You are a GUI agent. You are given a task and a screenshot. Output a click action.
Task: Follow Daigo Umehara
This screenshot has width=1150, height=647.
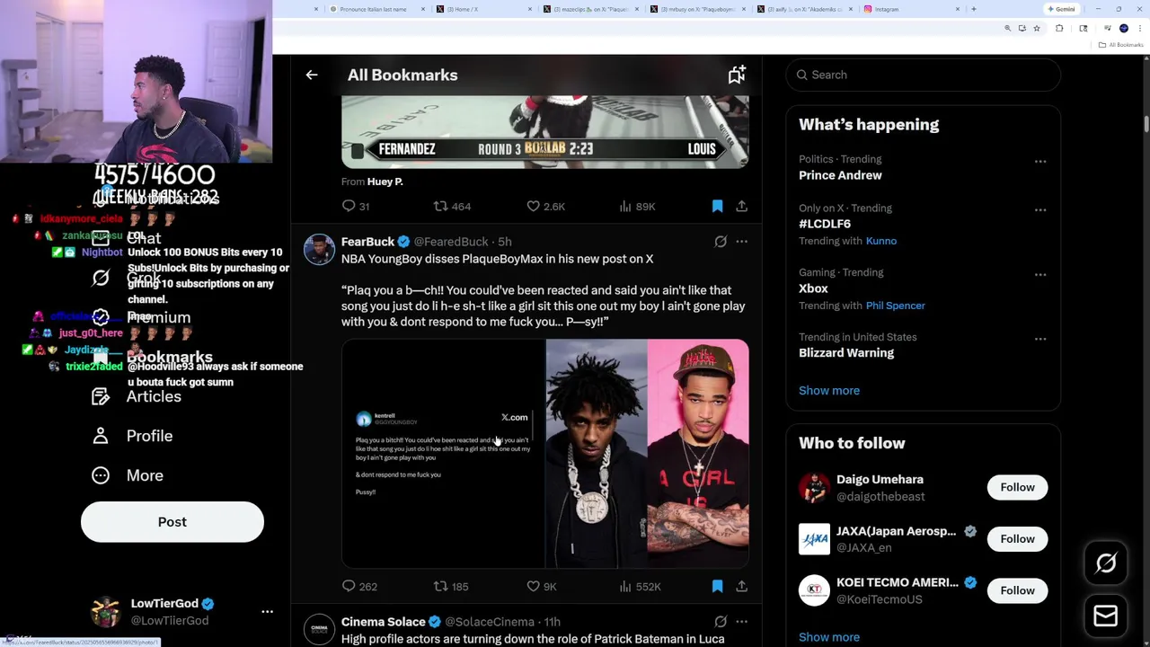[1018, 487]
